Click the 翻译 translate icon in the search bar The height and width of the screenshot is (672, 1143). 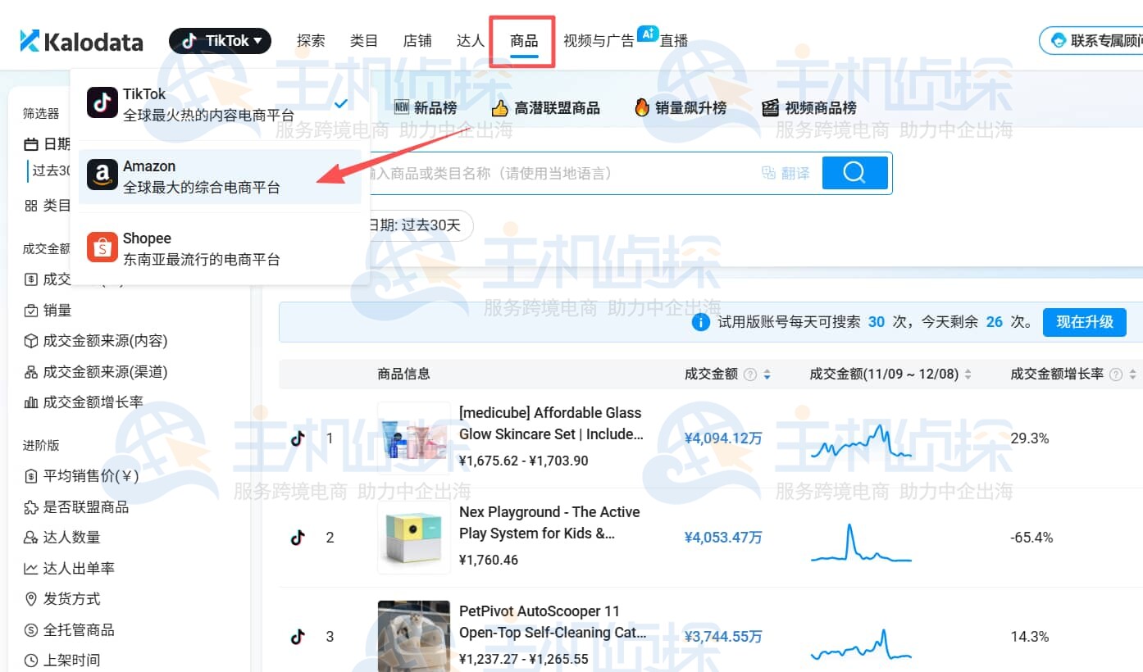click(769, 172)
